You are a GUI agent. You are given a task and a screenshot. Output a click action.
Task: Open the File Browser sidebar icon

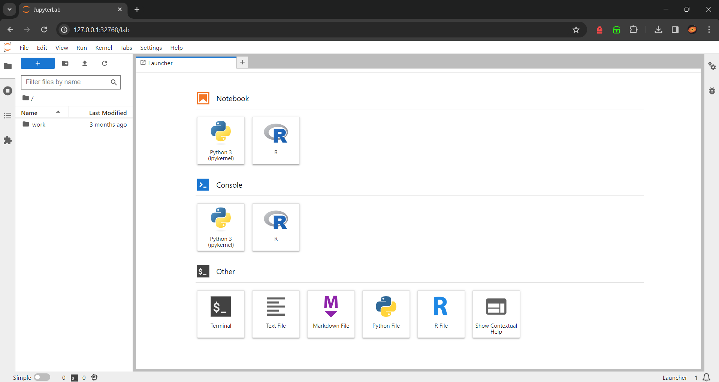(x=7, y=66)
